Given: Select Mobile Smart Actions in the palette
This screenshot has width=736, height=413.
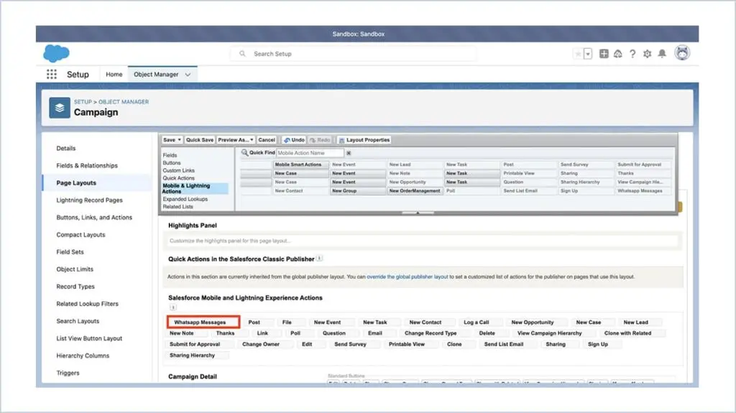Looking at the screenshot, I should (x=301, y=164).
